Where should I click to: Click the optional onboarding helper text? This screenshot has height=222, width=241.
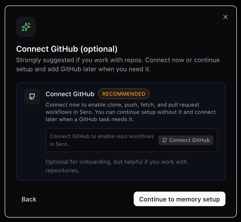pos(116,166)
